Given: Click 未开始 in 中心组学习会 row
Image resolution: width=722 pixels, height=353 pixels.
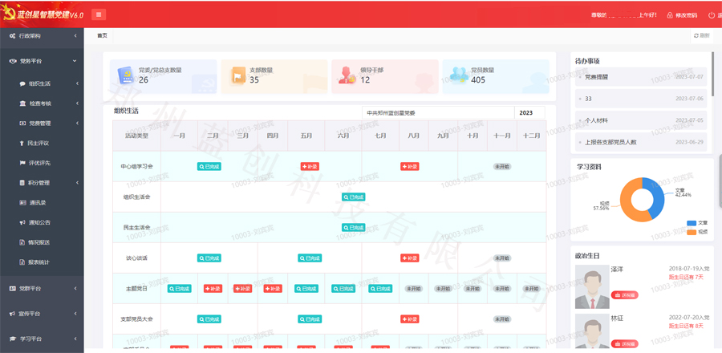Looking at the screenshot, I should coord(502,167).
